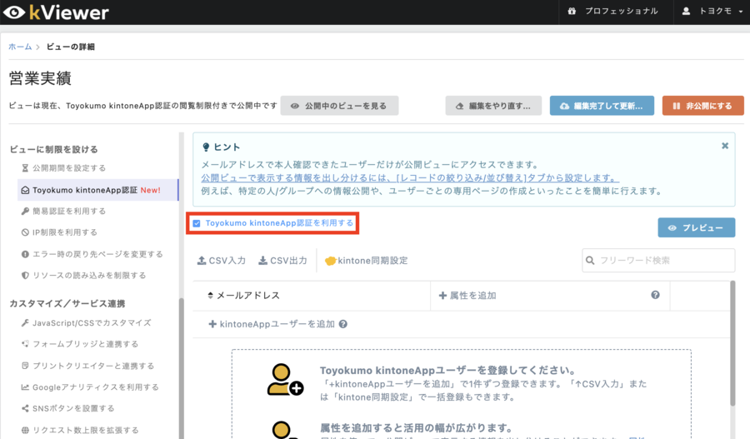Click the フリーワード検索 input field

pos(658,260)
